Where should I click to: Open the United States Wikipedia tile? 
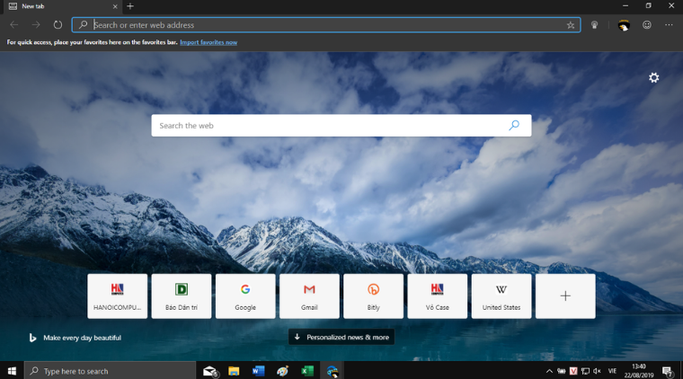coord(501,295)
